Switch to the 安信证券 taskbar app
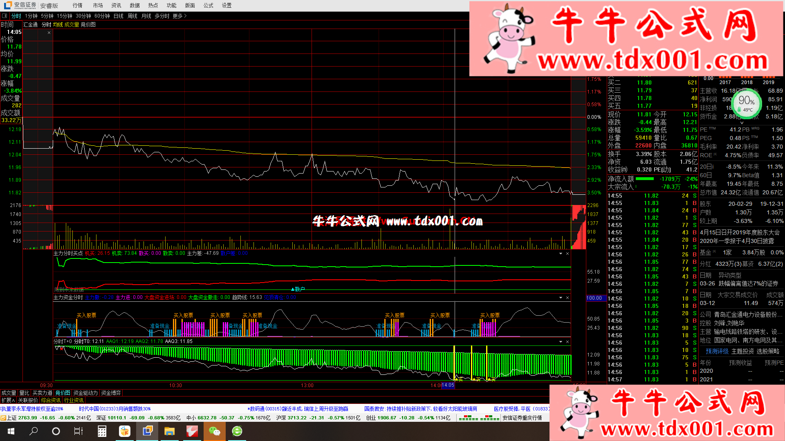 tap(147, 431)
